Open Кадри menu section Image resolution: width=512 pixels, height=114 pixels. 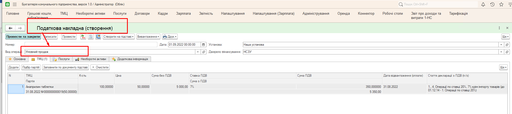(163, 14)
